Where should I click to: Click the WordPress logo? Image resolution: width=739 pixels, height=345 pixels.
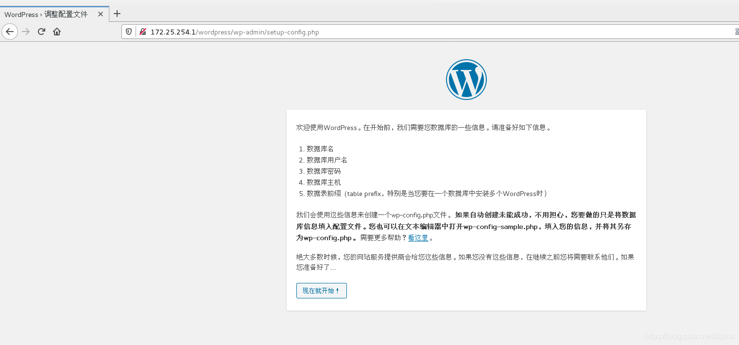pos(466,80)
